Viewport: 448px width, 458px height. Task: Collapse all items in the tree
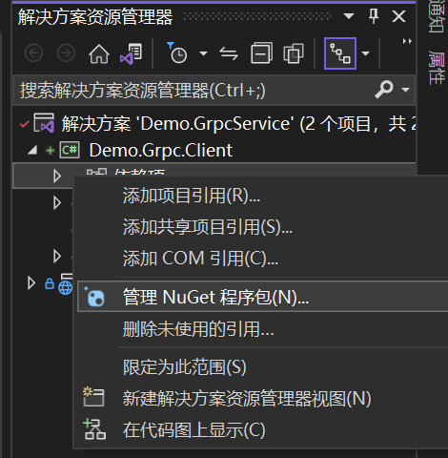[x=261, y=53]
